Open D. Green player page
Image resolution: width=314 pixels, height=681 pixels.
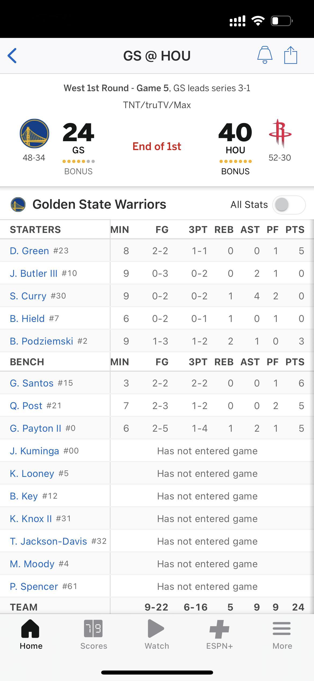(30, 251)
